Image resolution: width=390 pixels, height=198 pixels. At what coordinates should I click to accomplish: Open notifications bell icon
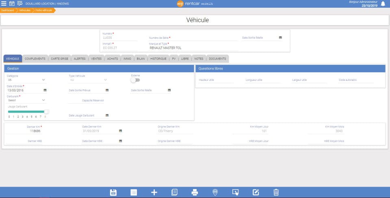(383, 4)
